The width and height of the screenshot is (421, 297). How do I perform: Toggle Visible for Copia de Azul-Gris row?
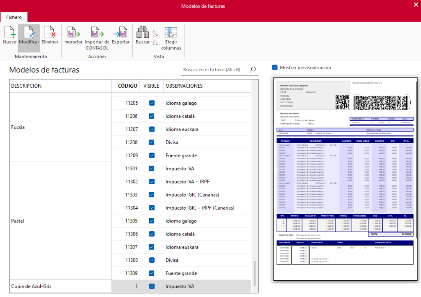pos(152,286)
